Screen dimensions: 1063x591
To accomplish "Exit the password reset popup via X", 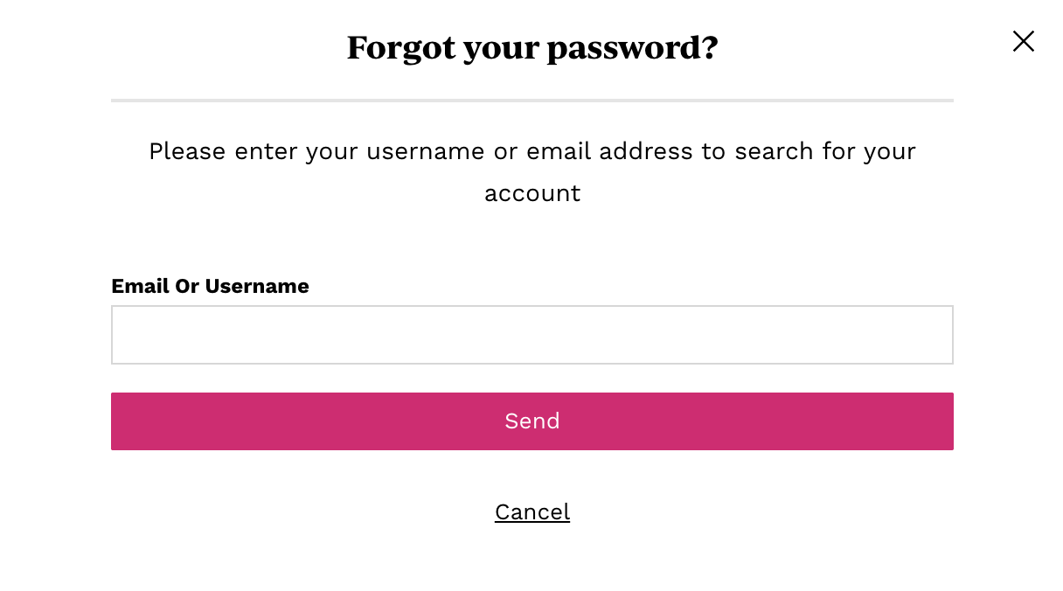I will pyautogui.click(x=1023, y=41).
